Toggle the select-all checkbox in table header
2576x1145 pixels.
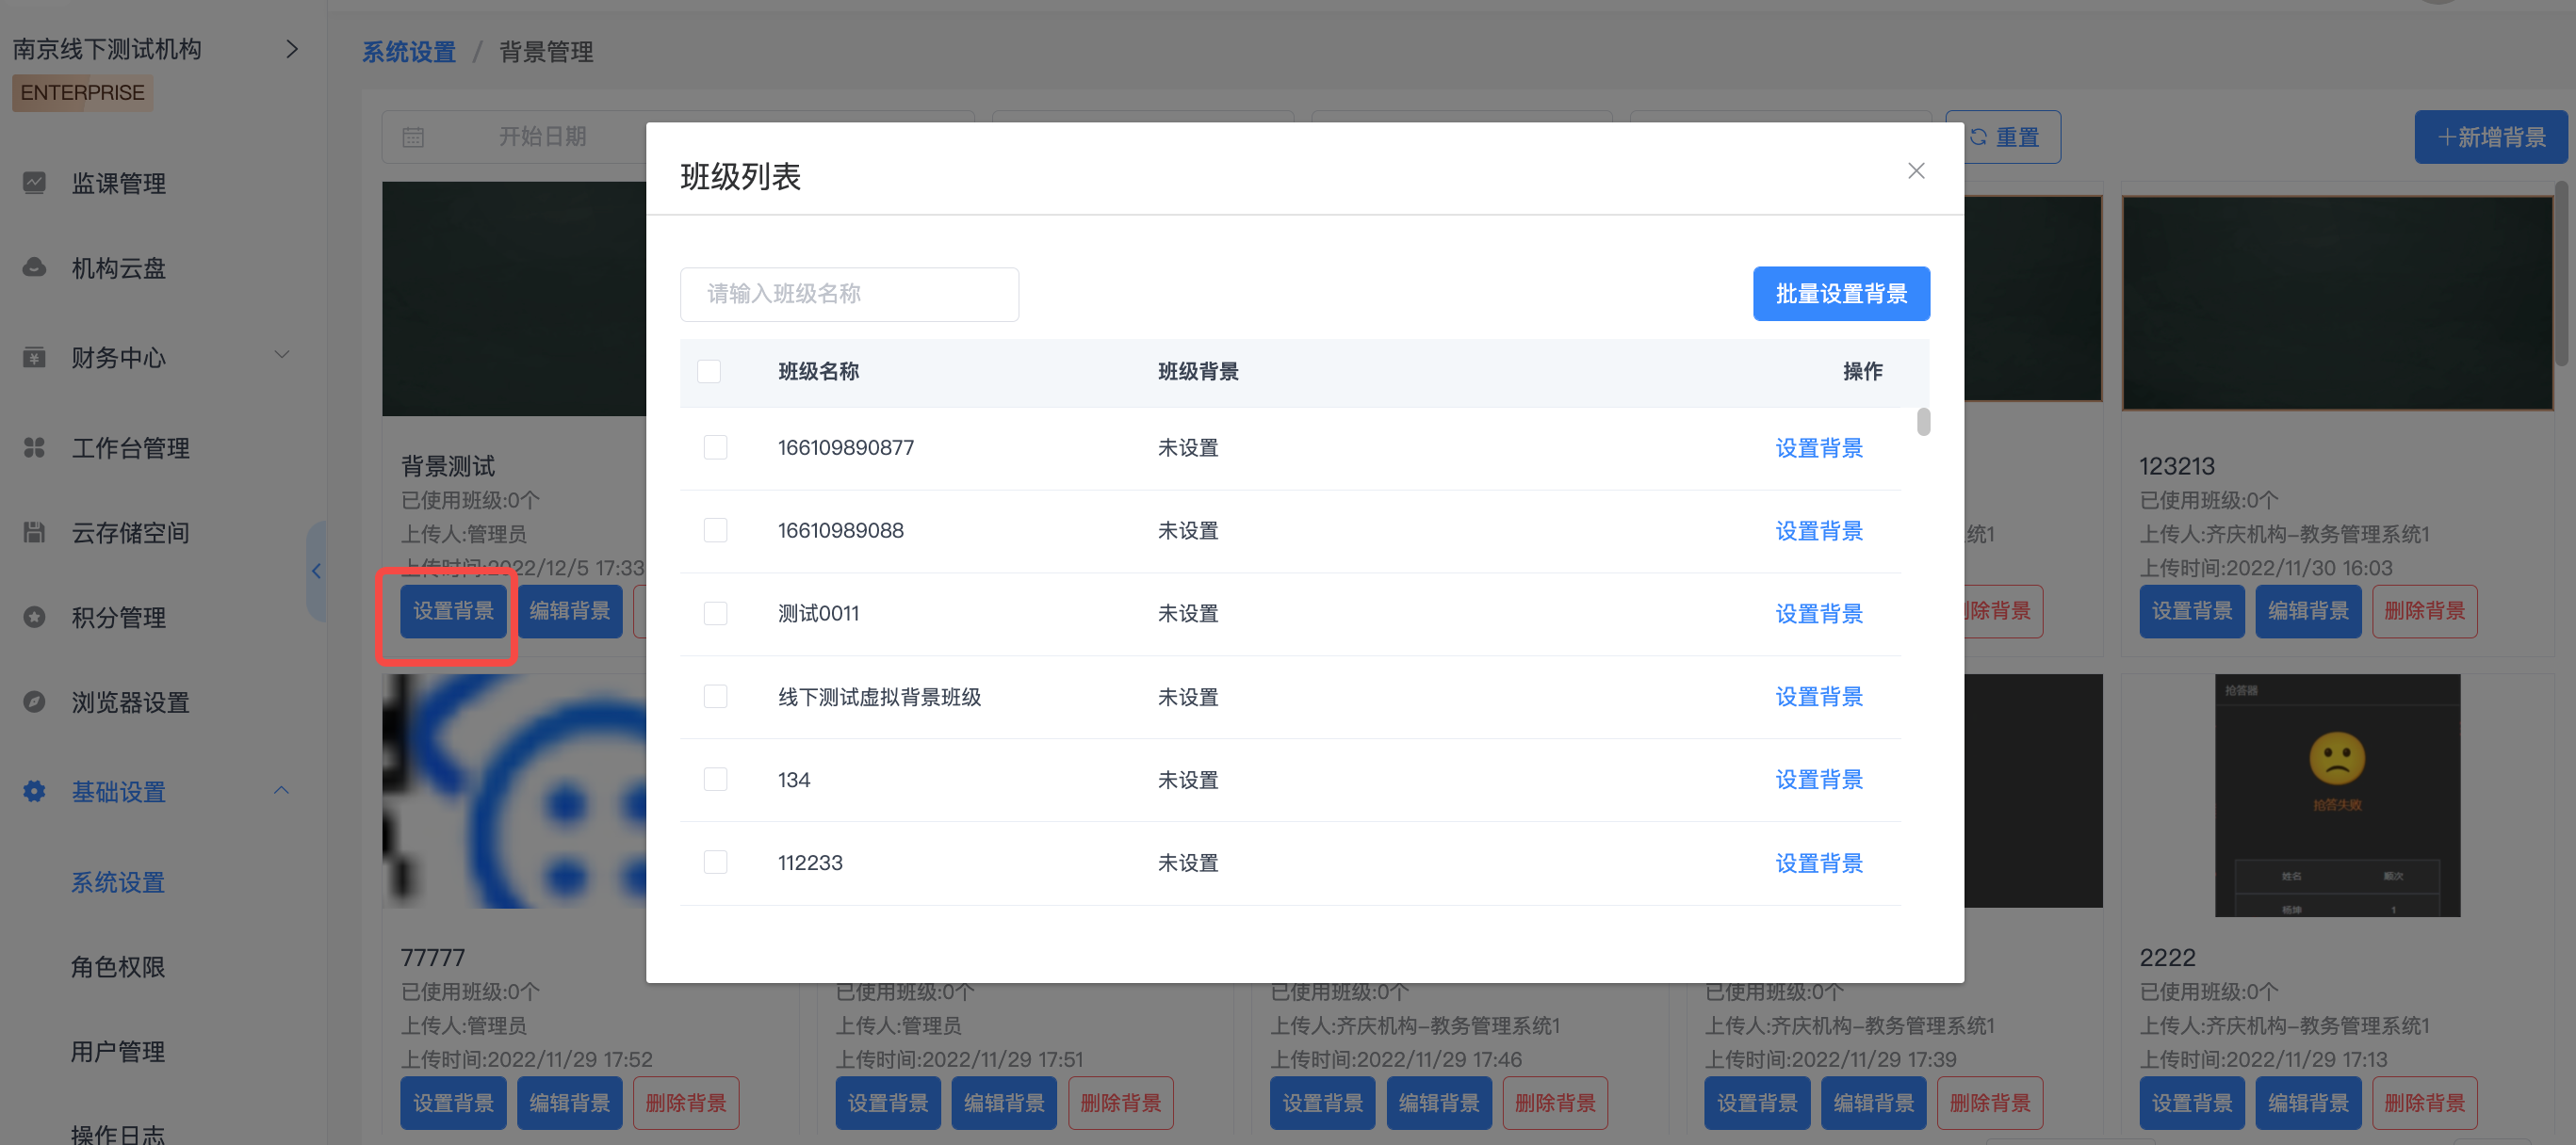708,372
